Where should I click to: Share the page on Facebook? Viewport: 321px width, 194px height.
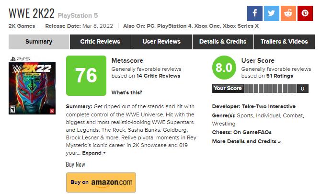click(x=254, y=13)
